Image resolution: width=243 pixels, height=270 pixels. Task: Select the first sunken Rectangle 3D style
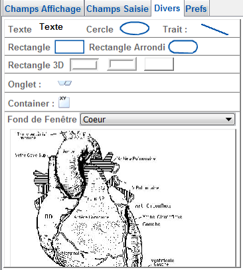click(84, 64)
